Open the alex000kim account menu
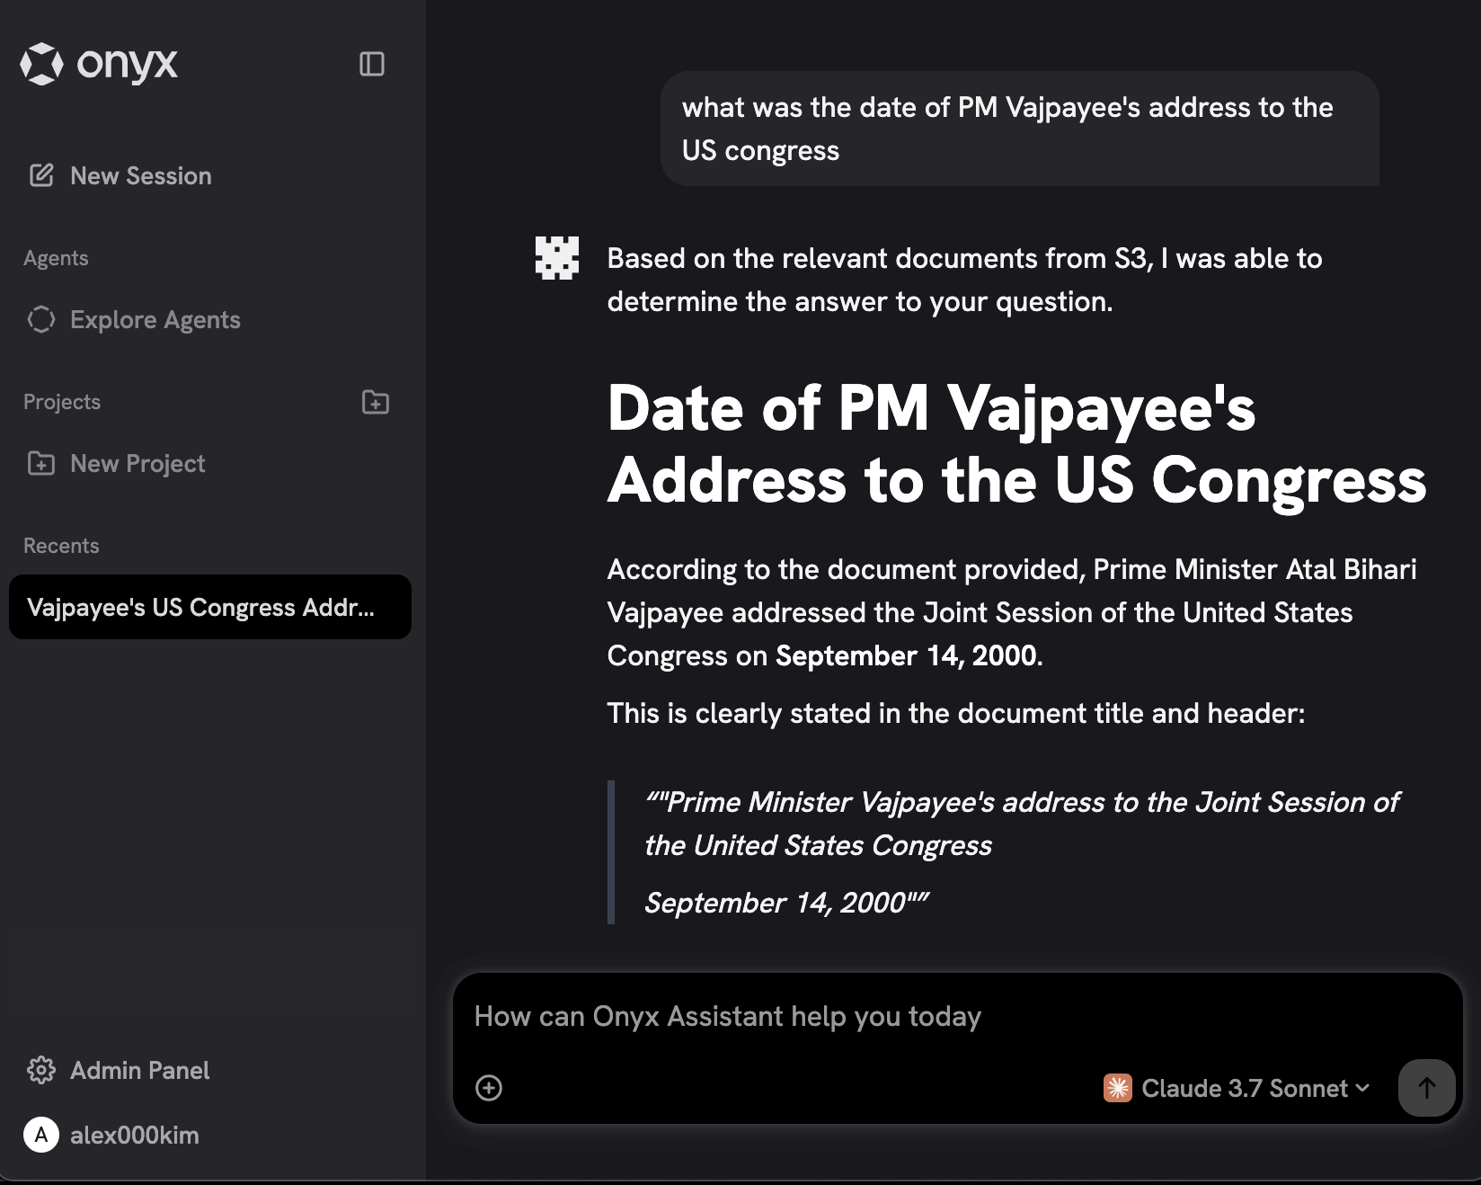 pyautogui.click(x=135, y=1135)
